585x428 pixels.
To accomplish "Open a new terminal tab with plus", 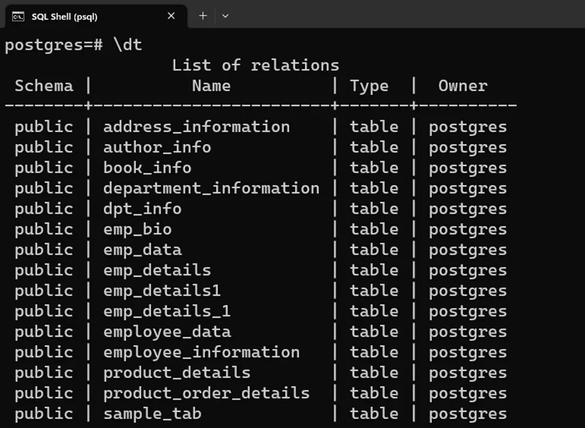I will (203, 16).
